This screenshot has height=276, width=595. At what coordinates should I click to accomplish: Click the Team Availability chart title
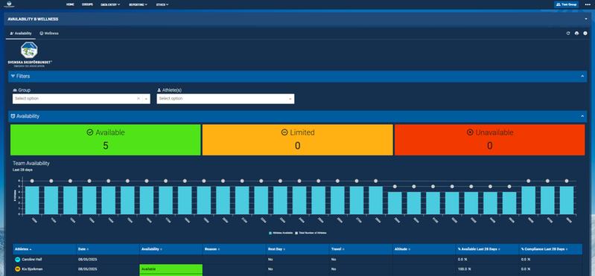(31, 163)
